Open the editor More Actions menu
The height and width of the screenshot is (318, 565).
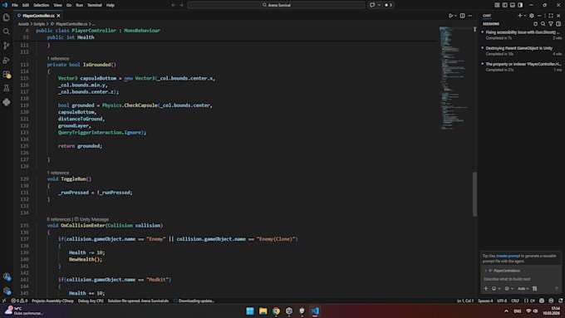point(470,16)
